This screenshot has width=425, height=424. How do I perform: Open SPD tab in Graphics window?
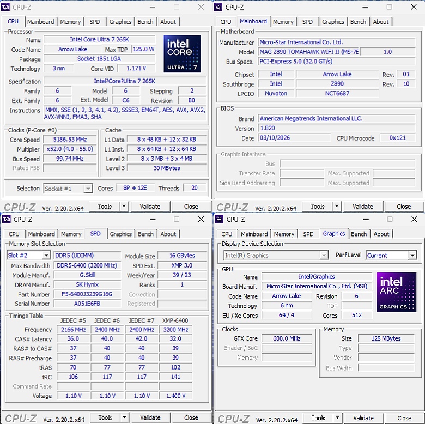[308, 234]
